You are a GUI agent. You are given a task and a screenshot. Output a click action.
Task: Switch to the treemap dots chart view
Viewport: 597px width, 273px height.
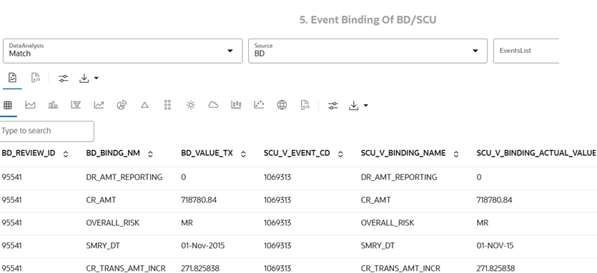pyautogui.click(x=167, y=105)
